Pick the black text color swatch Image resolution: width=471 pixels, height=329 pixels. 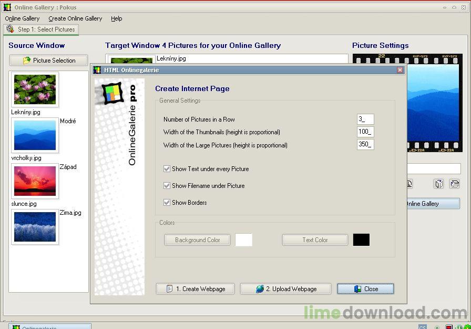point(361,240)
